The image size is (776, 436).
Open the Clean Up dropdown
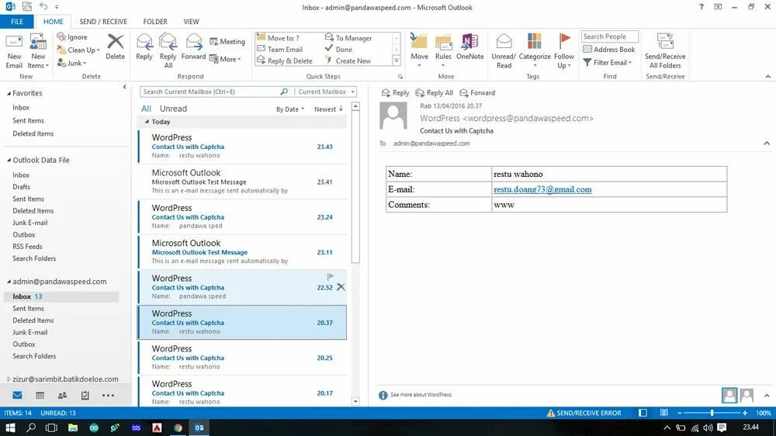coord(78,50)
